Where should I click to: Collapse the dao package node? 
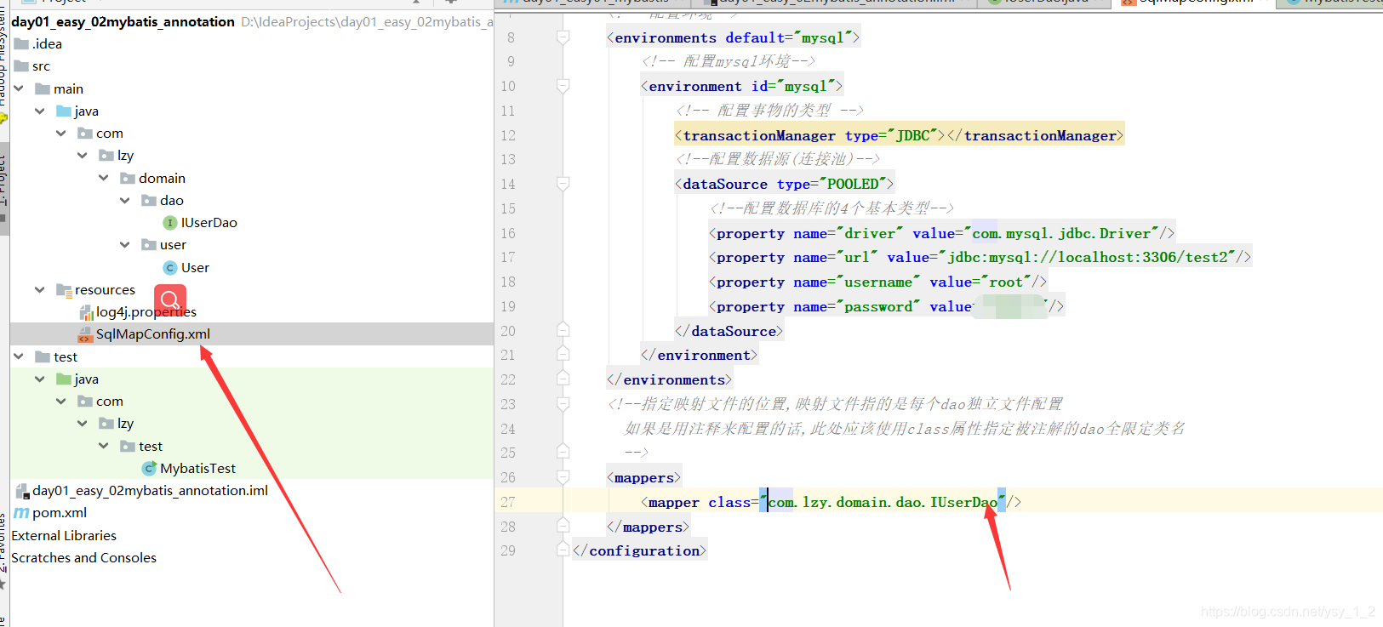(125, 200)
